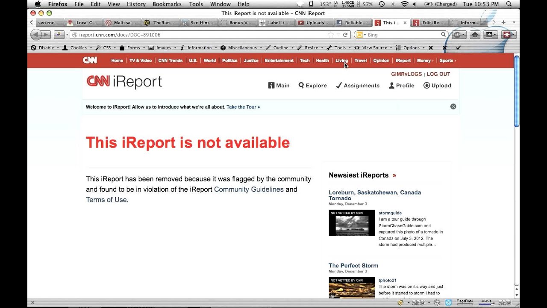Open the History menu in the menu bar
The width and height of the screenshot is (547, 308).
click(x=136, y=4)
